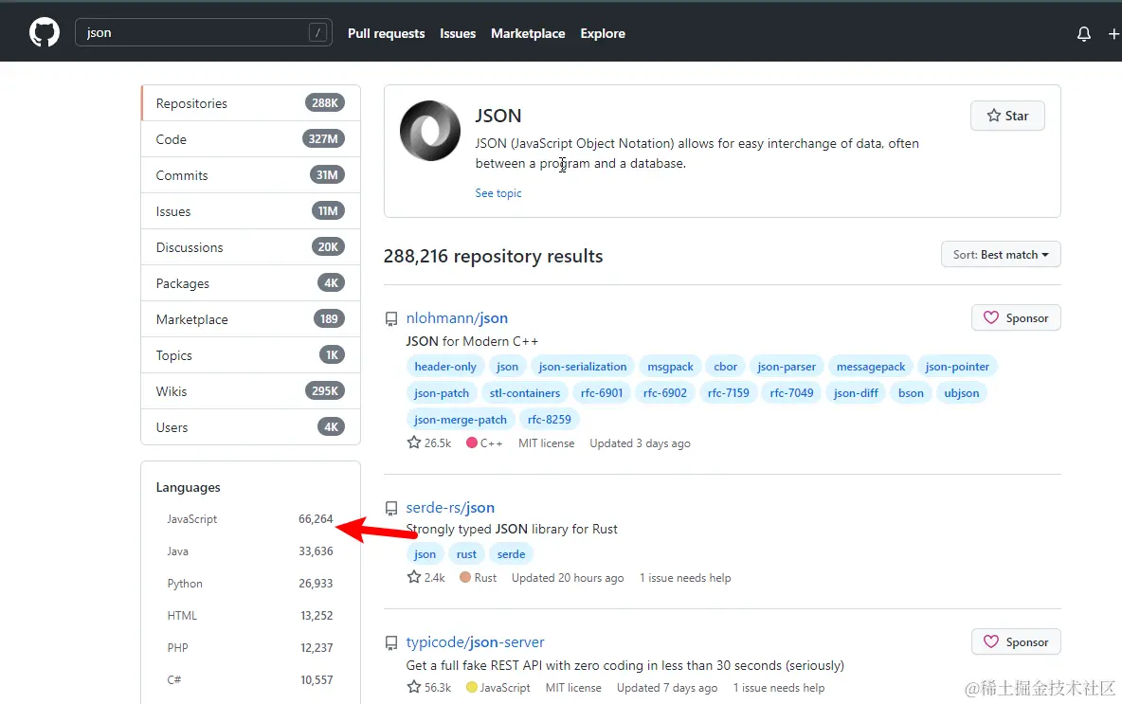
Task: Click the serde topic tag
Action: 511,554
